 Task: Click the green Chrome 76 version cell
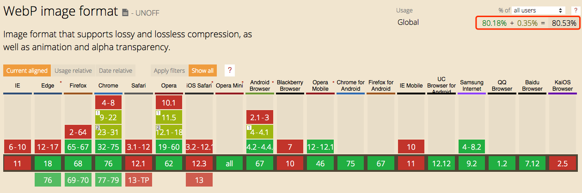(108, 164)
